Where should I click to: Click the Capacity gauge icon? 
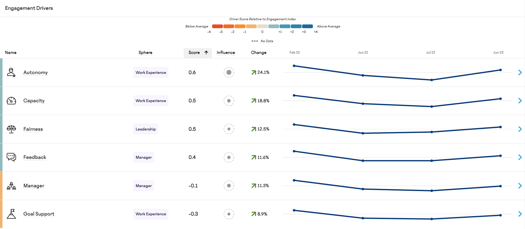[x=11, y=101]
